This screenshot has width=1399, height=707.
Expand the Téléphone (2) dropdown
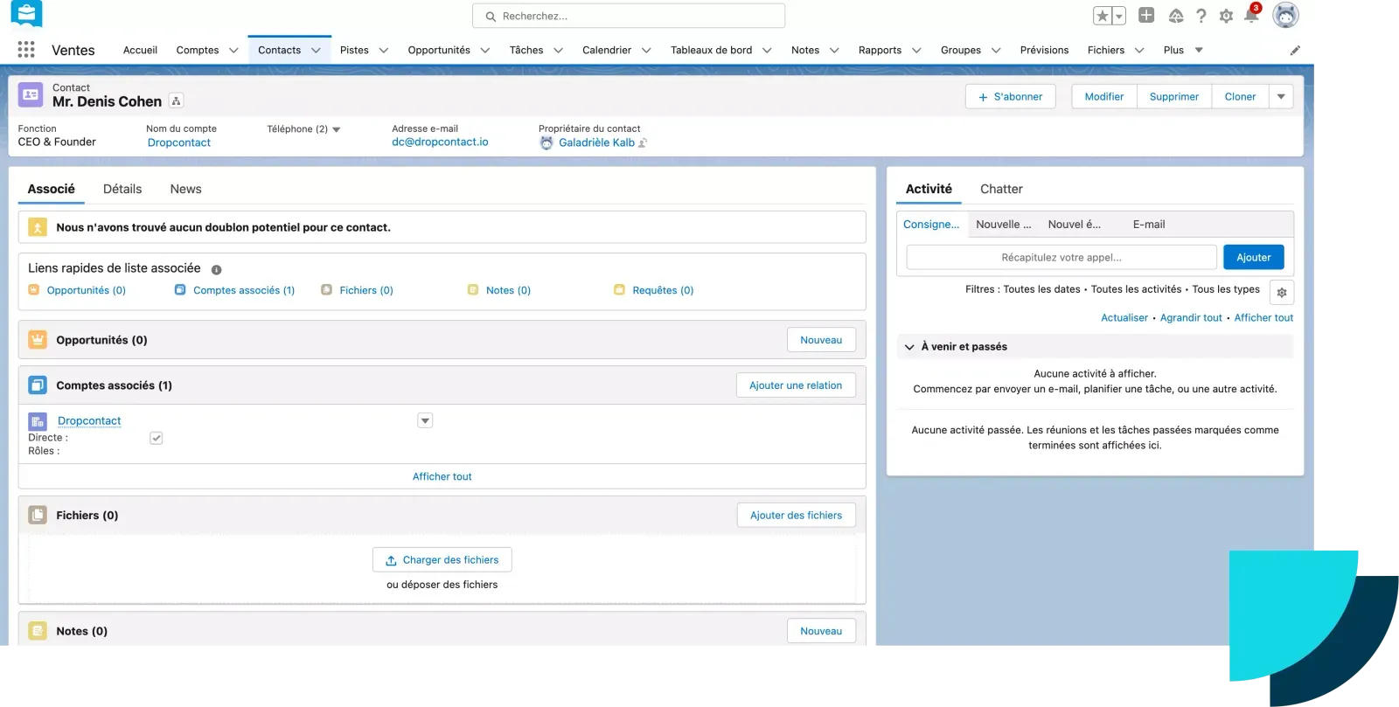pos(337,129)
